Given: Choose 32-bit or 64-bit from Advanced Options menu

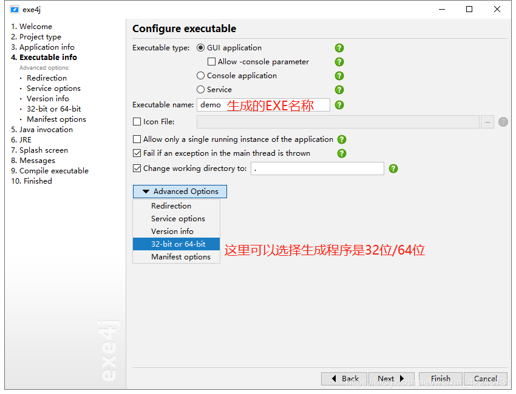Looking at the screenshot, I should [177, 244].
